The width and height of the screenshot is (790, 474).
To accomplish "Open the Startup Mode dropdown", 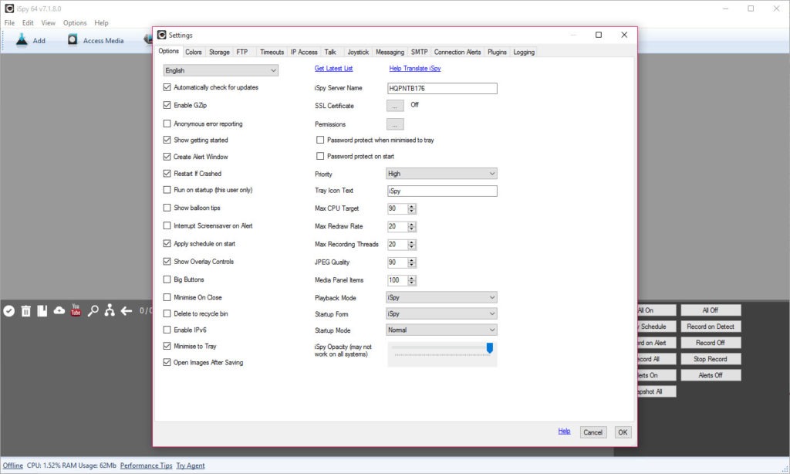I will click(441, 330).
